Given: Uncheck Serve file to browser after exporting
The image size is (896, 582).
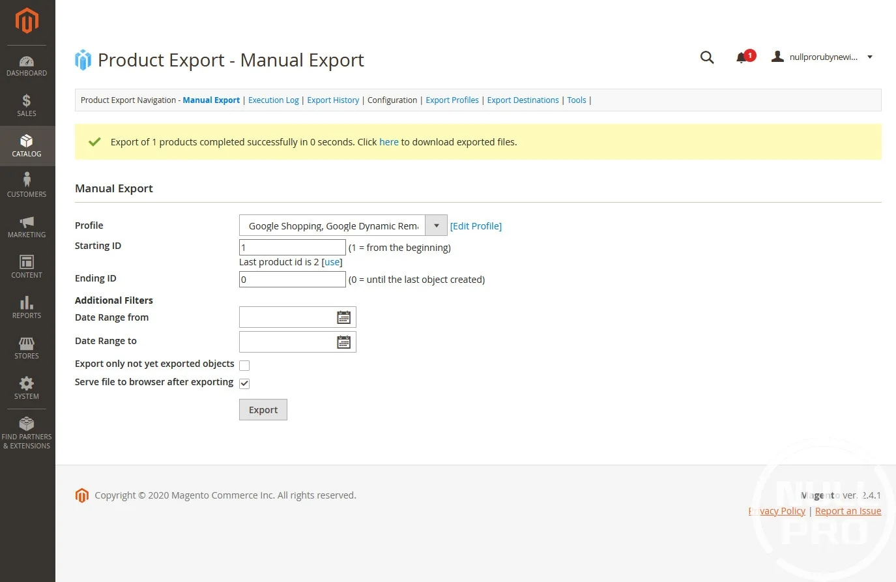Looking at the screenshot, I should (x=244, y=383).
